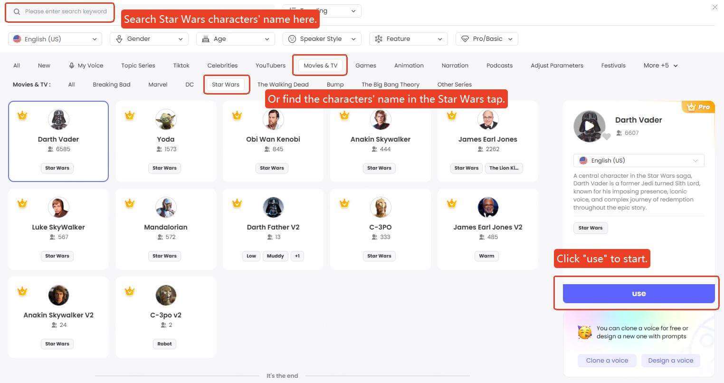Click the blue use button
724x383 pixels.
[638, 294]
